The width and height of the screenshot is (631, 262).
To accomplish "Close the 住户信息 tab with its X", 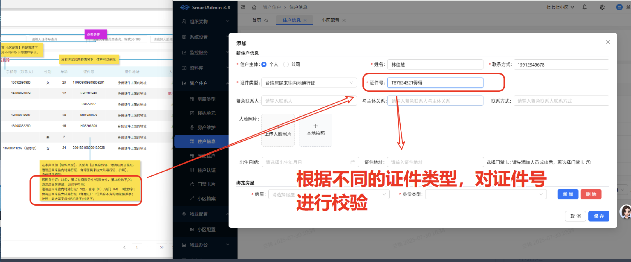I will pos(305,21).
